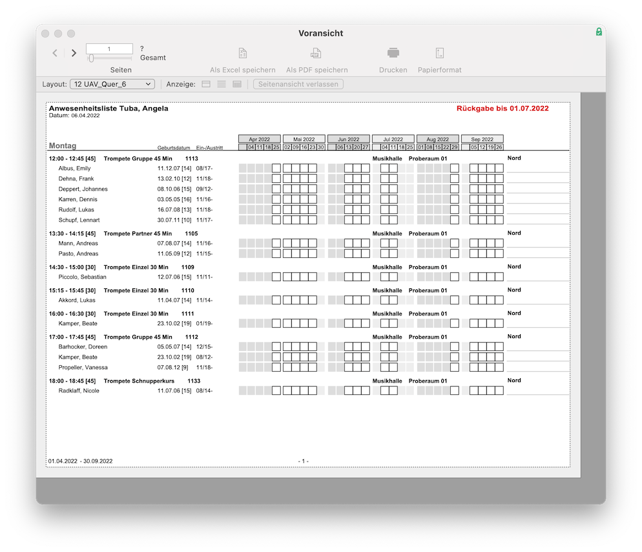Viewport: 642px width, 552px height.
Task: Click the Als PDF speichern icon
Action: (x=316, y=53)
